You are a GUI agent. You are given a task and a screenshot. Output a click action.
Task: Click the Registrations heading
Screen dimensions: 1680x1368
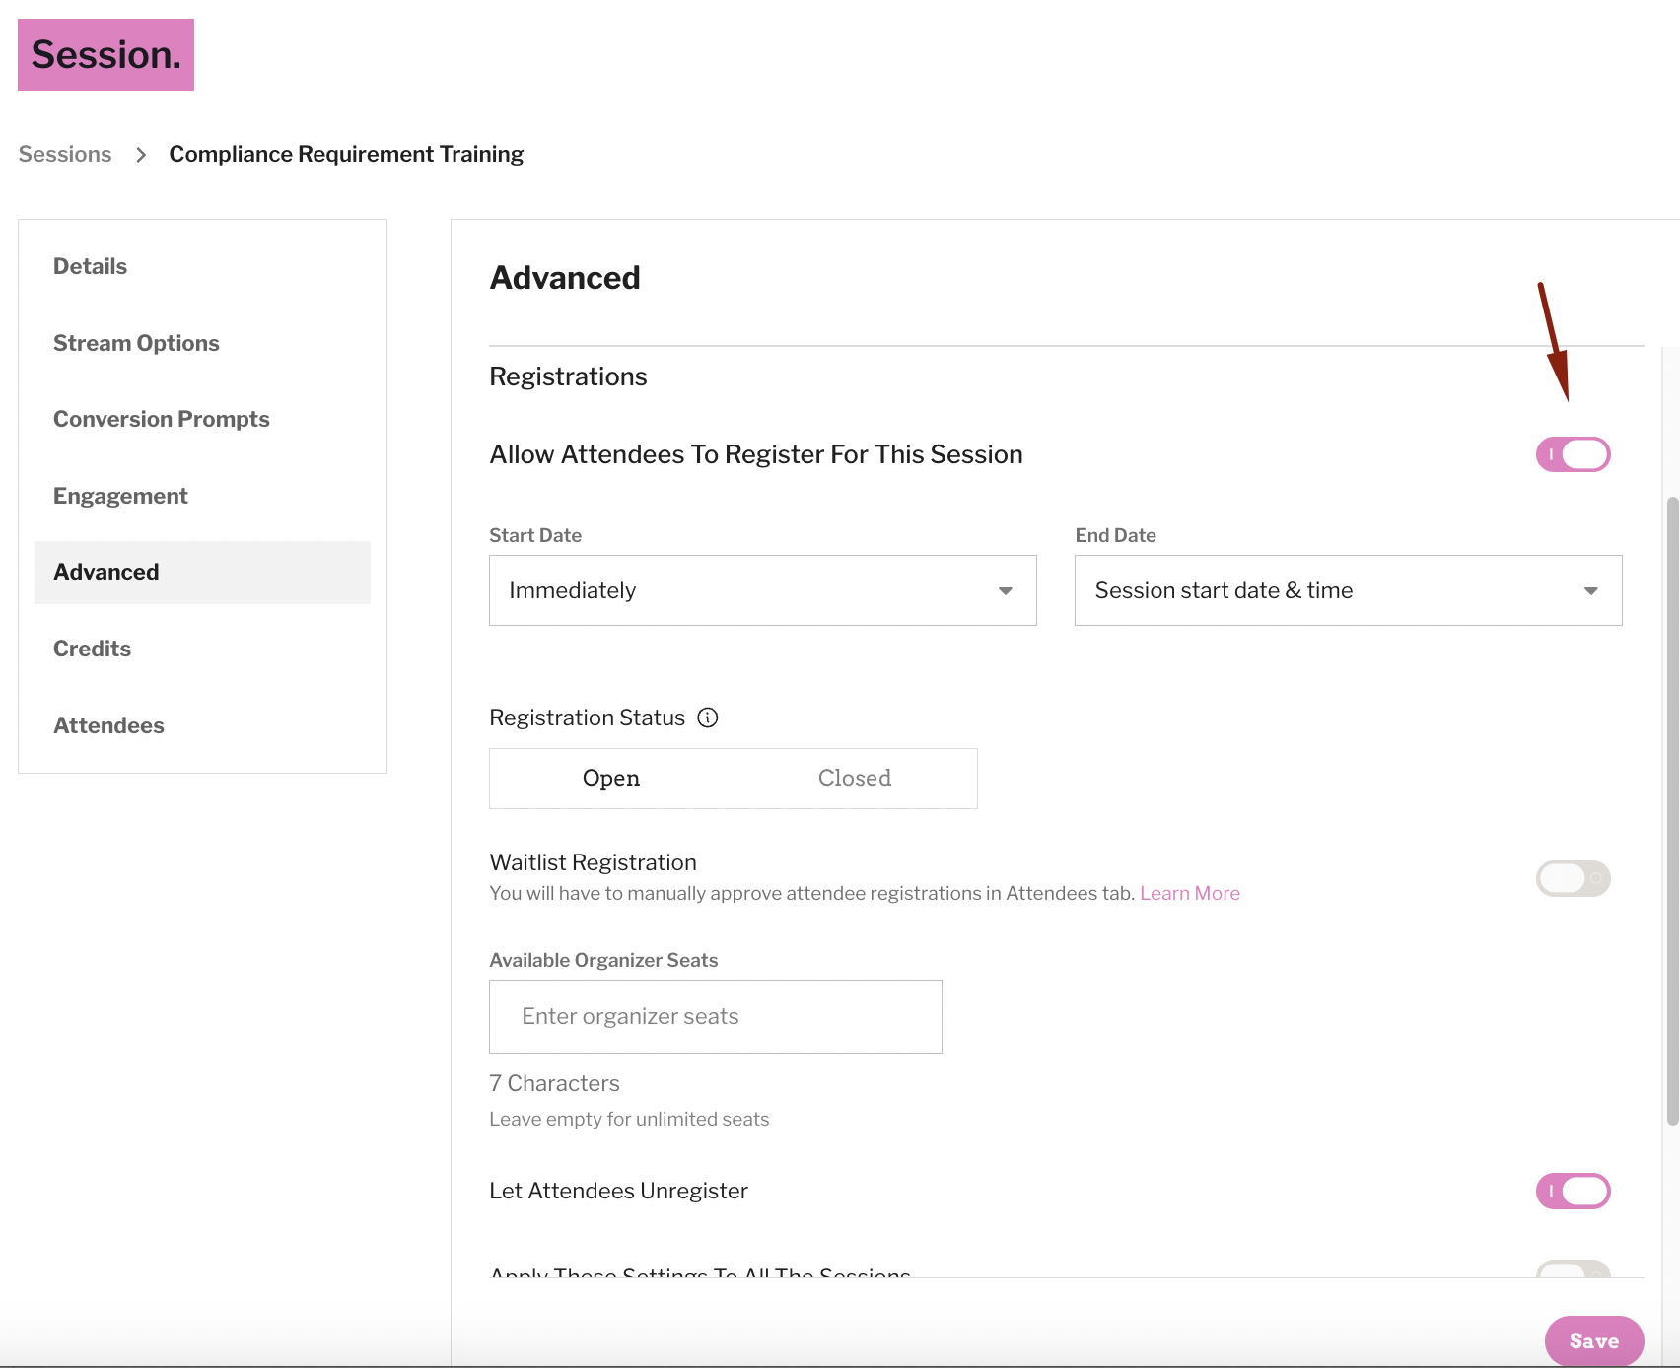point(568,376)
